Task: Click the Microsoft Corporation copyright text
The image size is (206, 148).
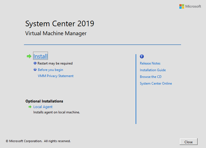Action: pyautogui.click(x=38, y=141)
